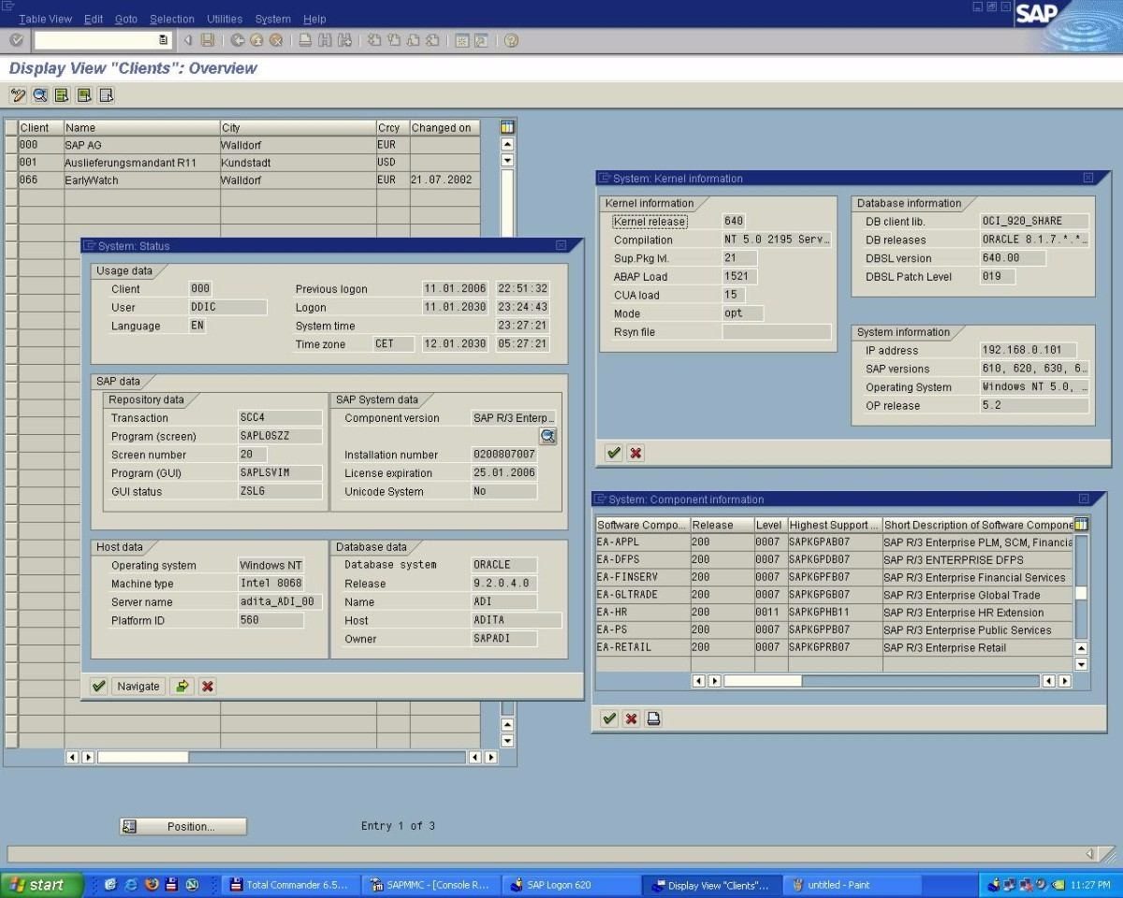Click the Select Block icon
Viewport: 1123px width, 898px height.
(x=84, y=94)
